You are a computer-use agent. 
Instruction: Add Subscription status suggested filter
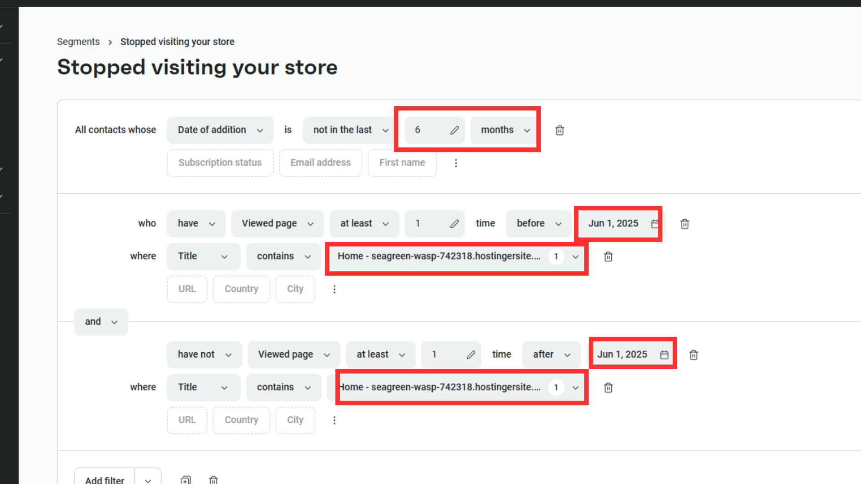tap(220, 163)
